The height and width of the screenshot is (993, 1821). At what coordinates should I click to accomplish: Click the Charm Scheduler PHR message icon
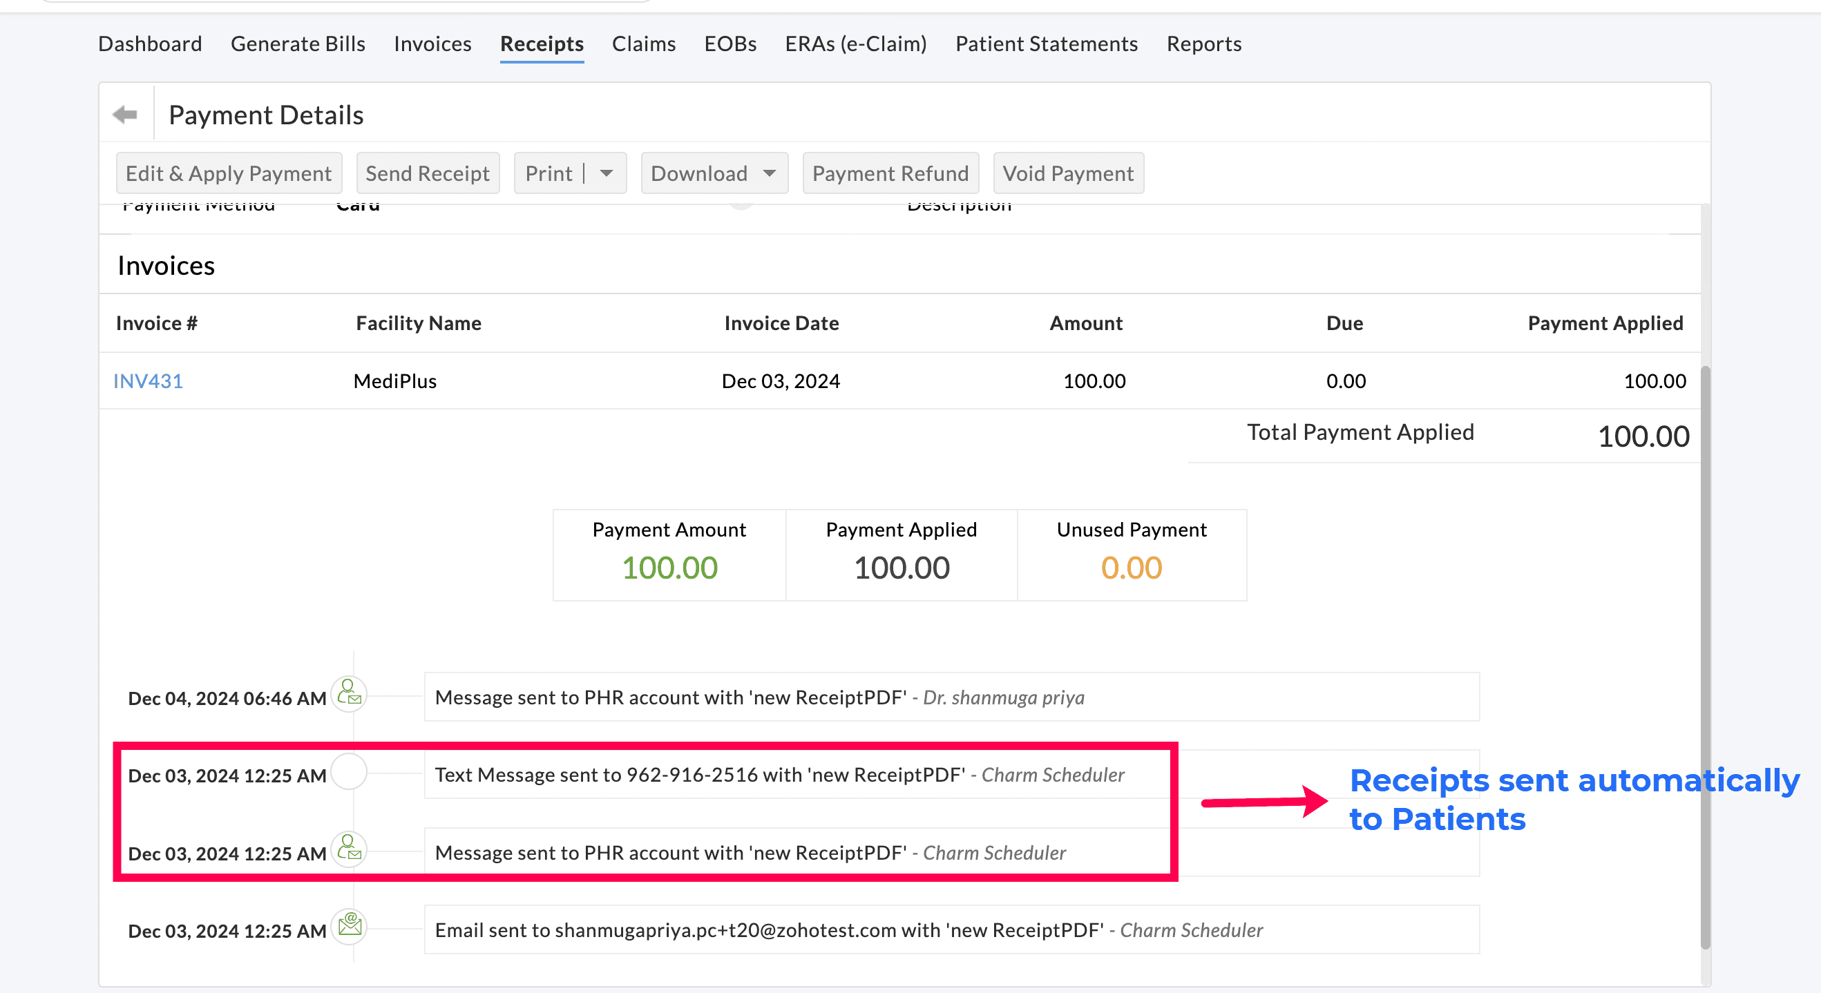[350, 850]
